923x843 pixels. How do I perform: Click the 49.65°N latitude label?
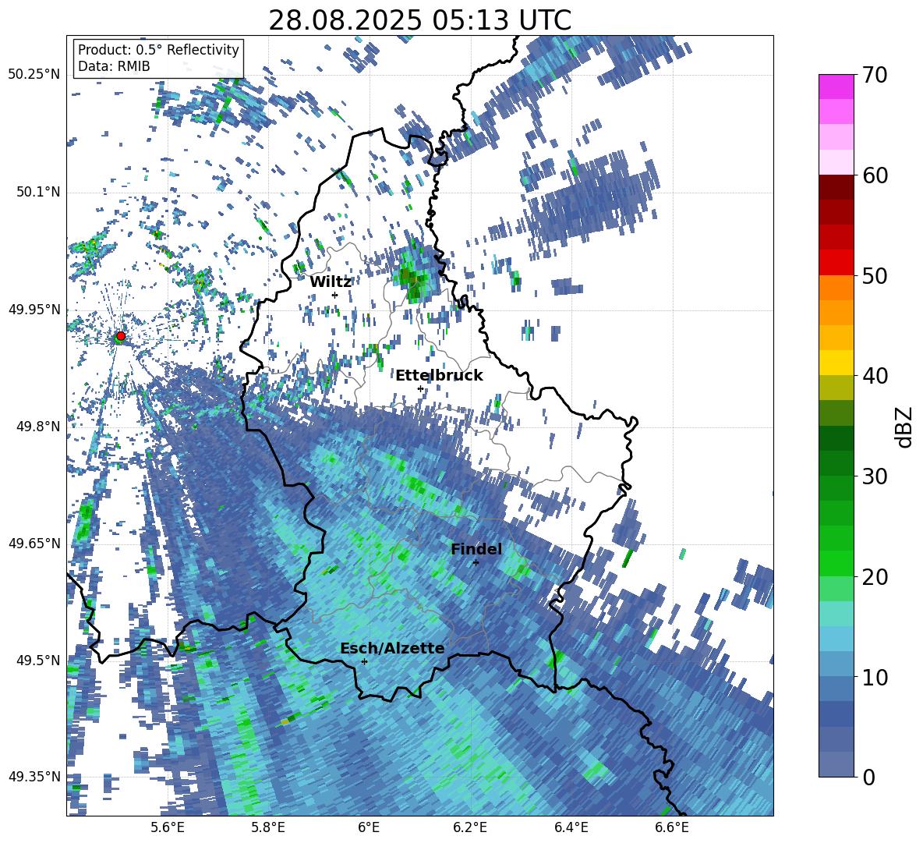[x=34, y=543]
